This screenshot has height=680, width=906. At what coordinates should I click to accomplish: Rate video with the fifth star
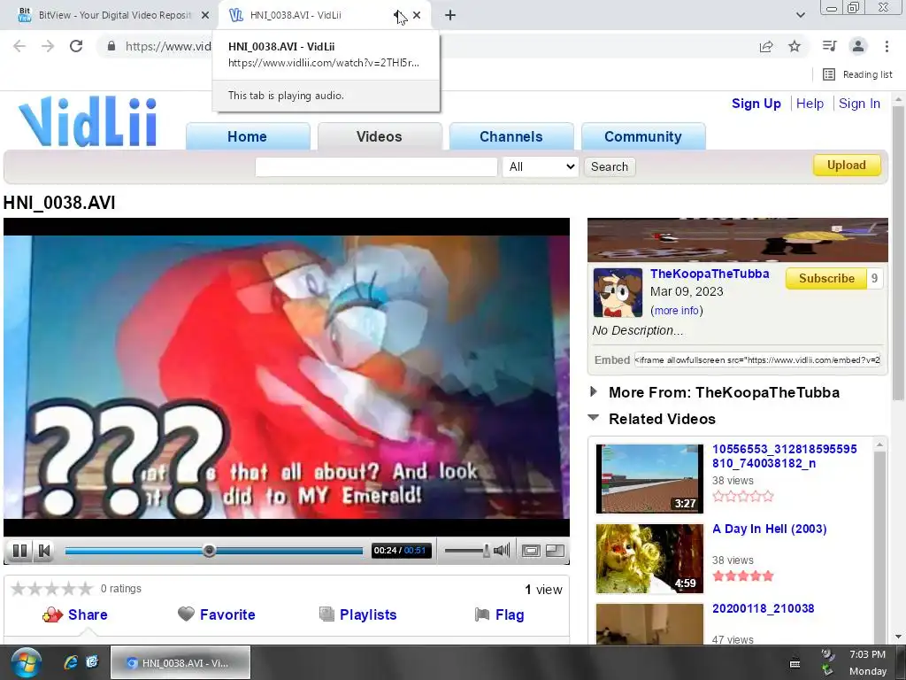86,589
